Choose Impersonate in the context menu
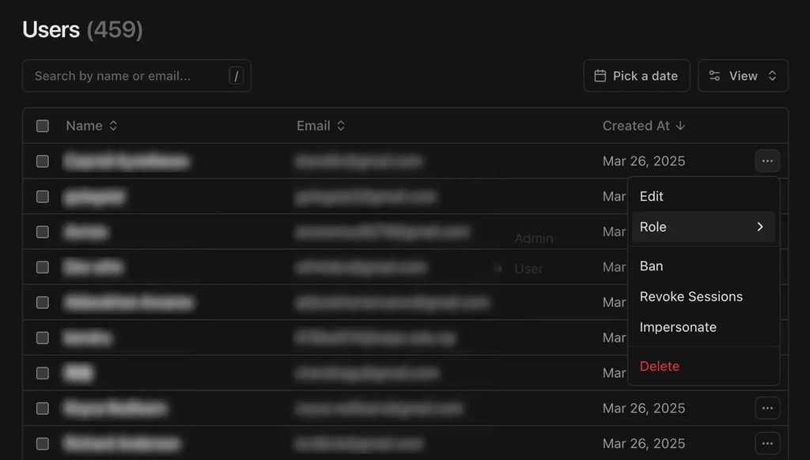The image size is (810, 460). pyautogui.click(x=678, y=327)
